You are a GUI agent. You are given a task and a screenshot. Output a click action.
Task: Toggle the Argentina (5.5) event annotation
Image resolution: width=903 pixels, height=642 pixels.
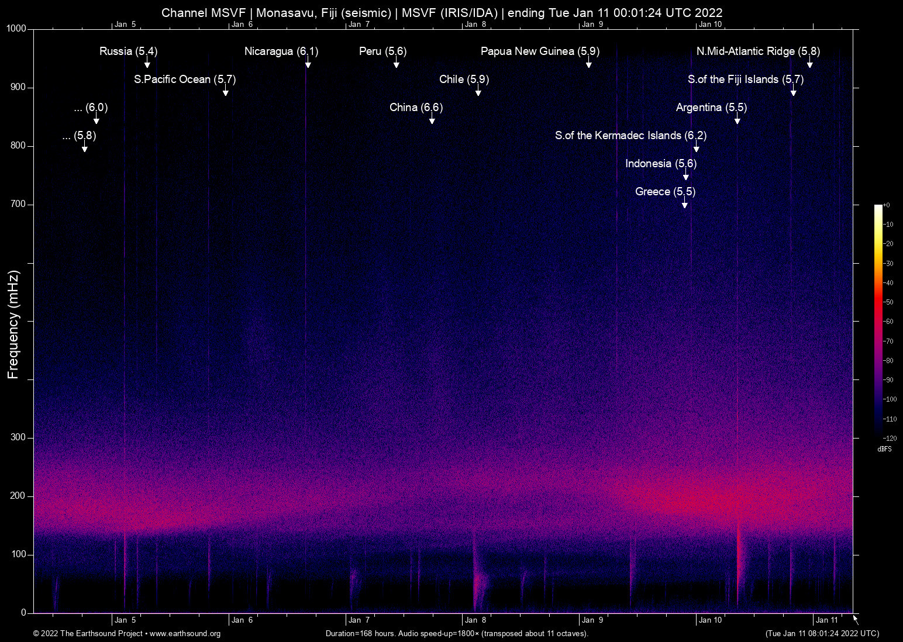711,108
